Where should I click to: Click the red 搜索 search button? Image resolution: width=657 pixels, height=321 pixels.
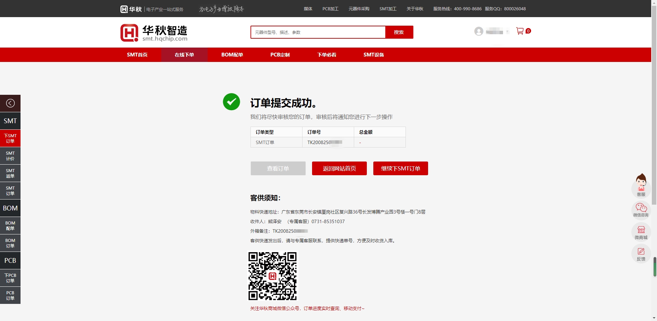click(x=399, y=32)
